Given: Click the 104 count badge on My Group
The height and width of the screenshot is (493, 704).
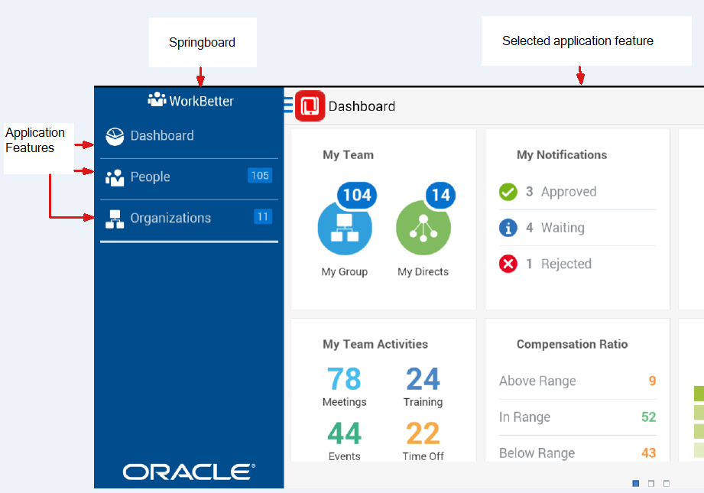Looking at the screenshot, I should point(357,196).
